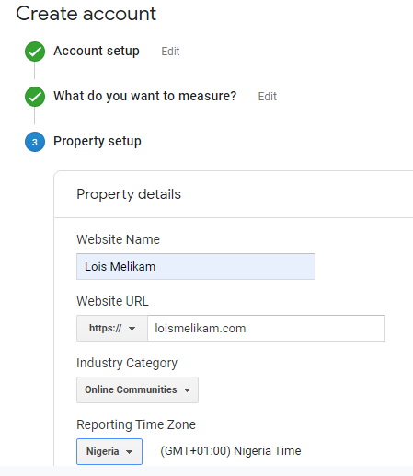Select the What do you want to measure step title
This screenshot has width=413, height=476.
pos(145,96)
